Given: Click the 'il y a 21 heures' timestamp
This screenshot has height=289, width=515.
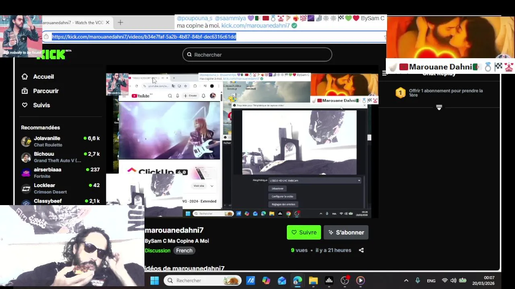Looking at the screenshot, I should [x=333, y=250].
